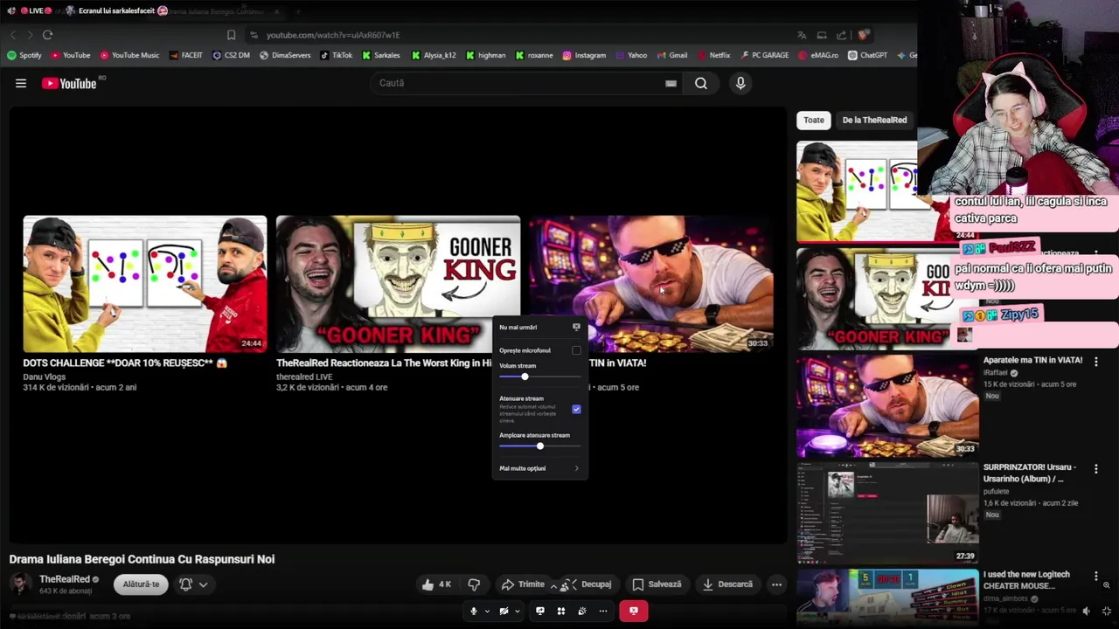The width and height of the screenshot is (1119, 629).
Task: Reload the page
Action: (x=47, y=35)
